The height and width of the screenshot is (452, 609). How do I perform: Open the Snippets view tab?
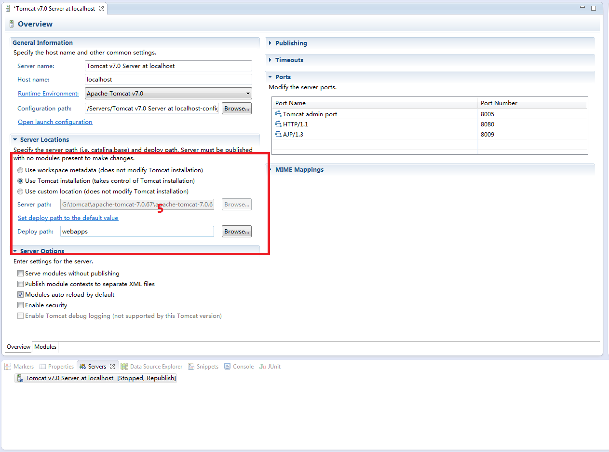203,367
